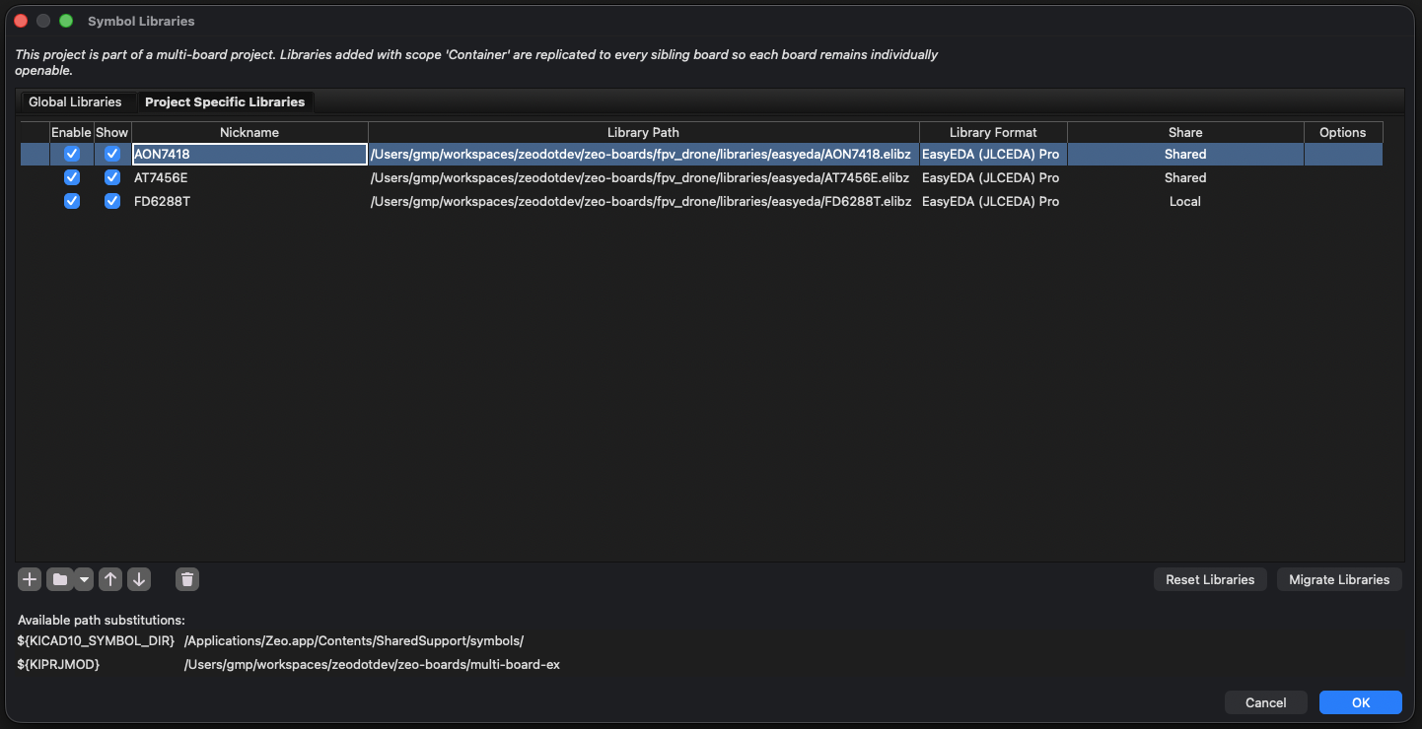Click the Options column header
This screenshot has height=729, width=1422.
pos(1343,132)
